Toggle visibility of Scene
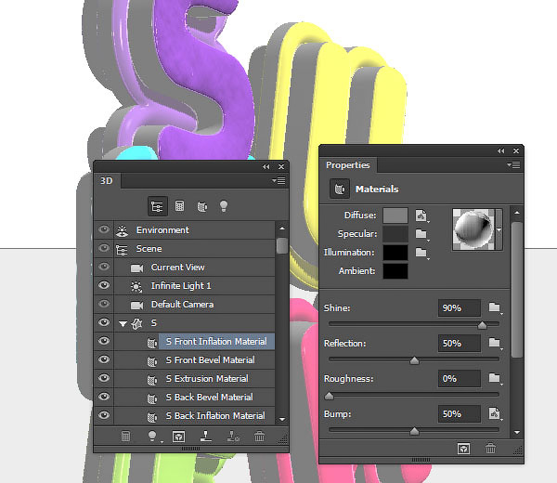557x483 pixels. click(104, 248)
